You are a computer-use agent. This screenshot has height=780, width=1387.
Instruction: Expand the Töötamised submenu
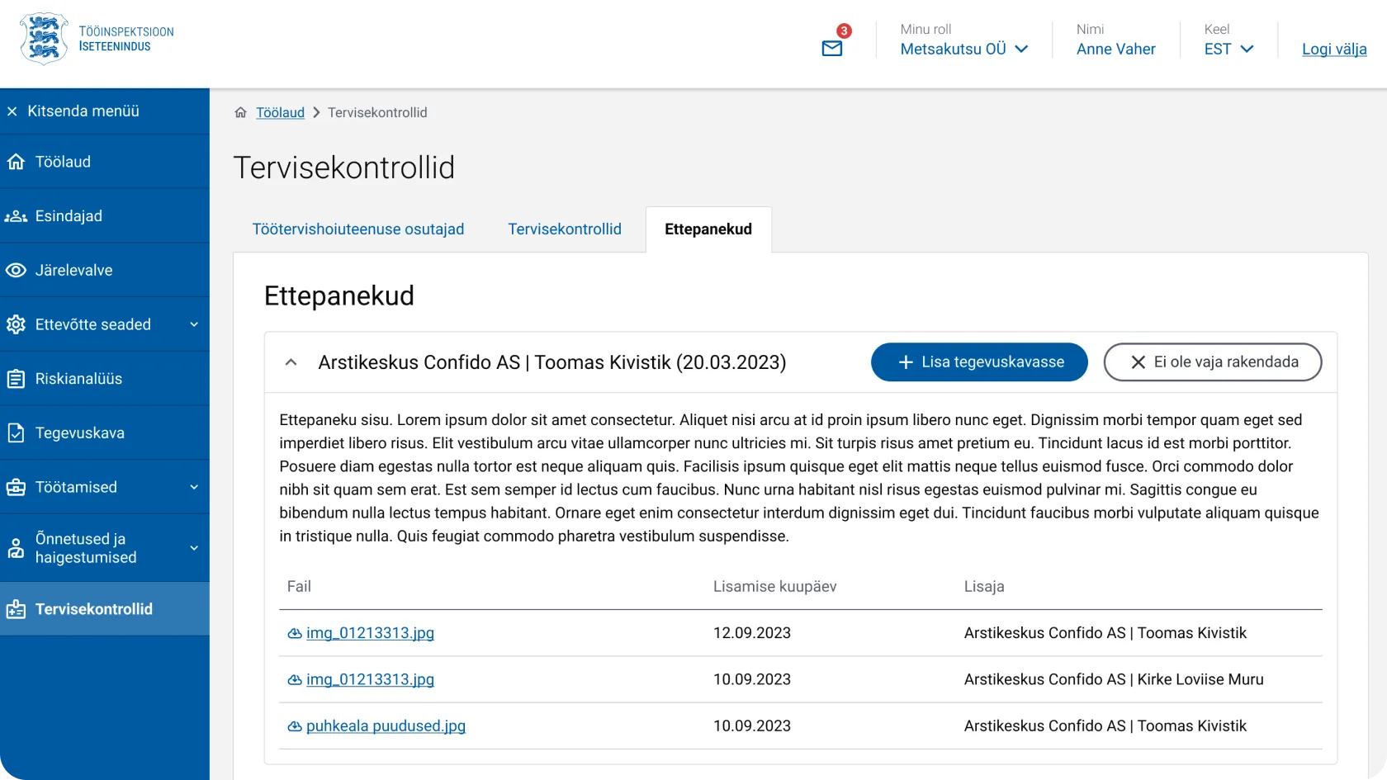[194, 487]
